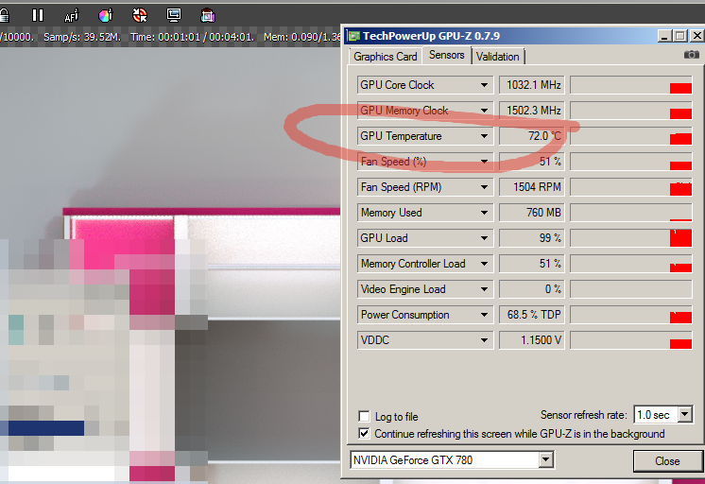Minimize the GPU-Z window

coord(664,36)
